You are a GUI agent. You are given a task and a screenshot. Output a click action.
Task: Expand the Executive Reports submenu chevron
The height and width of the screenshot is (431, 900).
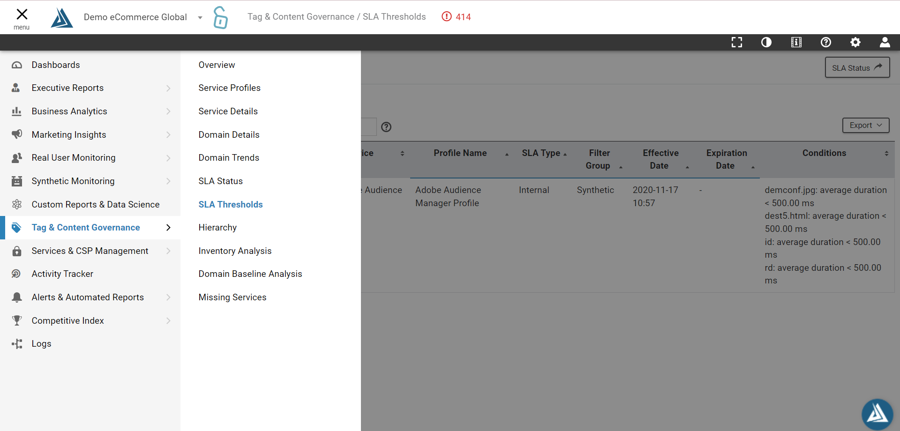168,88
